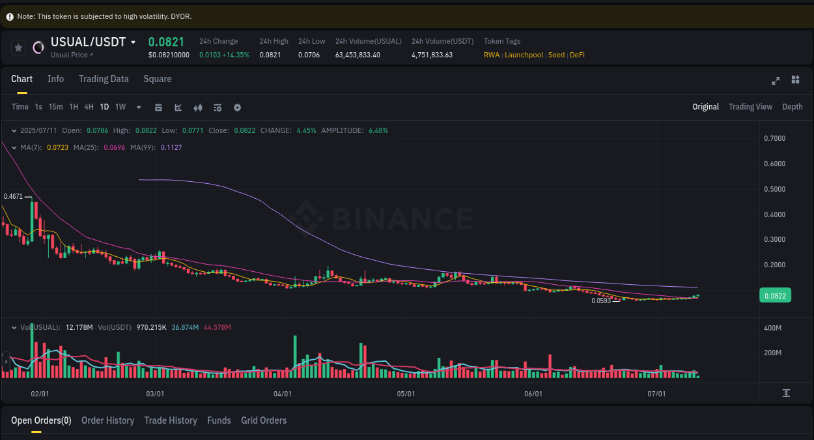The width and height of the screenshot is (814, 440).
Task: Open the order display settings icon
Action: click(218, 107)
